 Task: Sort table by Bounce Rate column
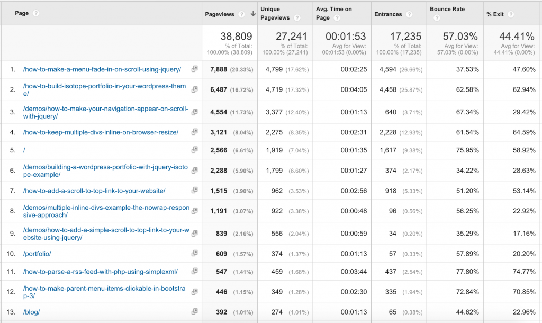[x=447, y=10]
